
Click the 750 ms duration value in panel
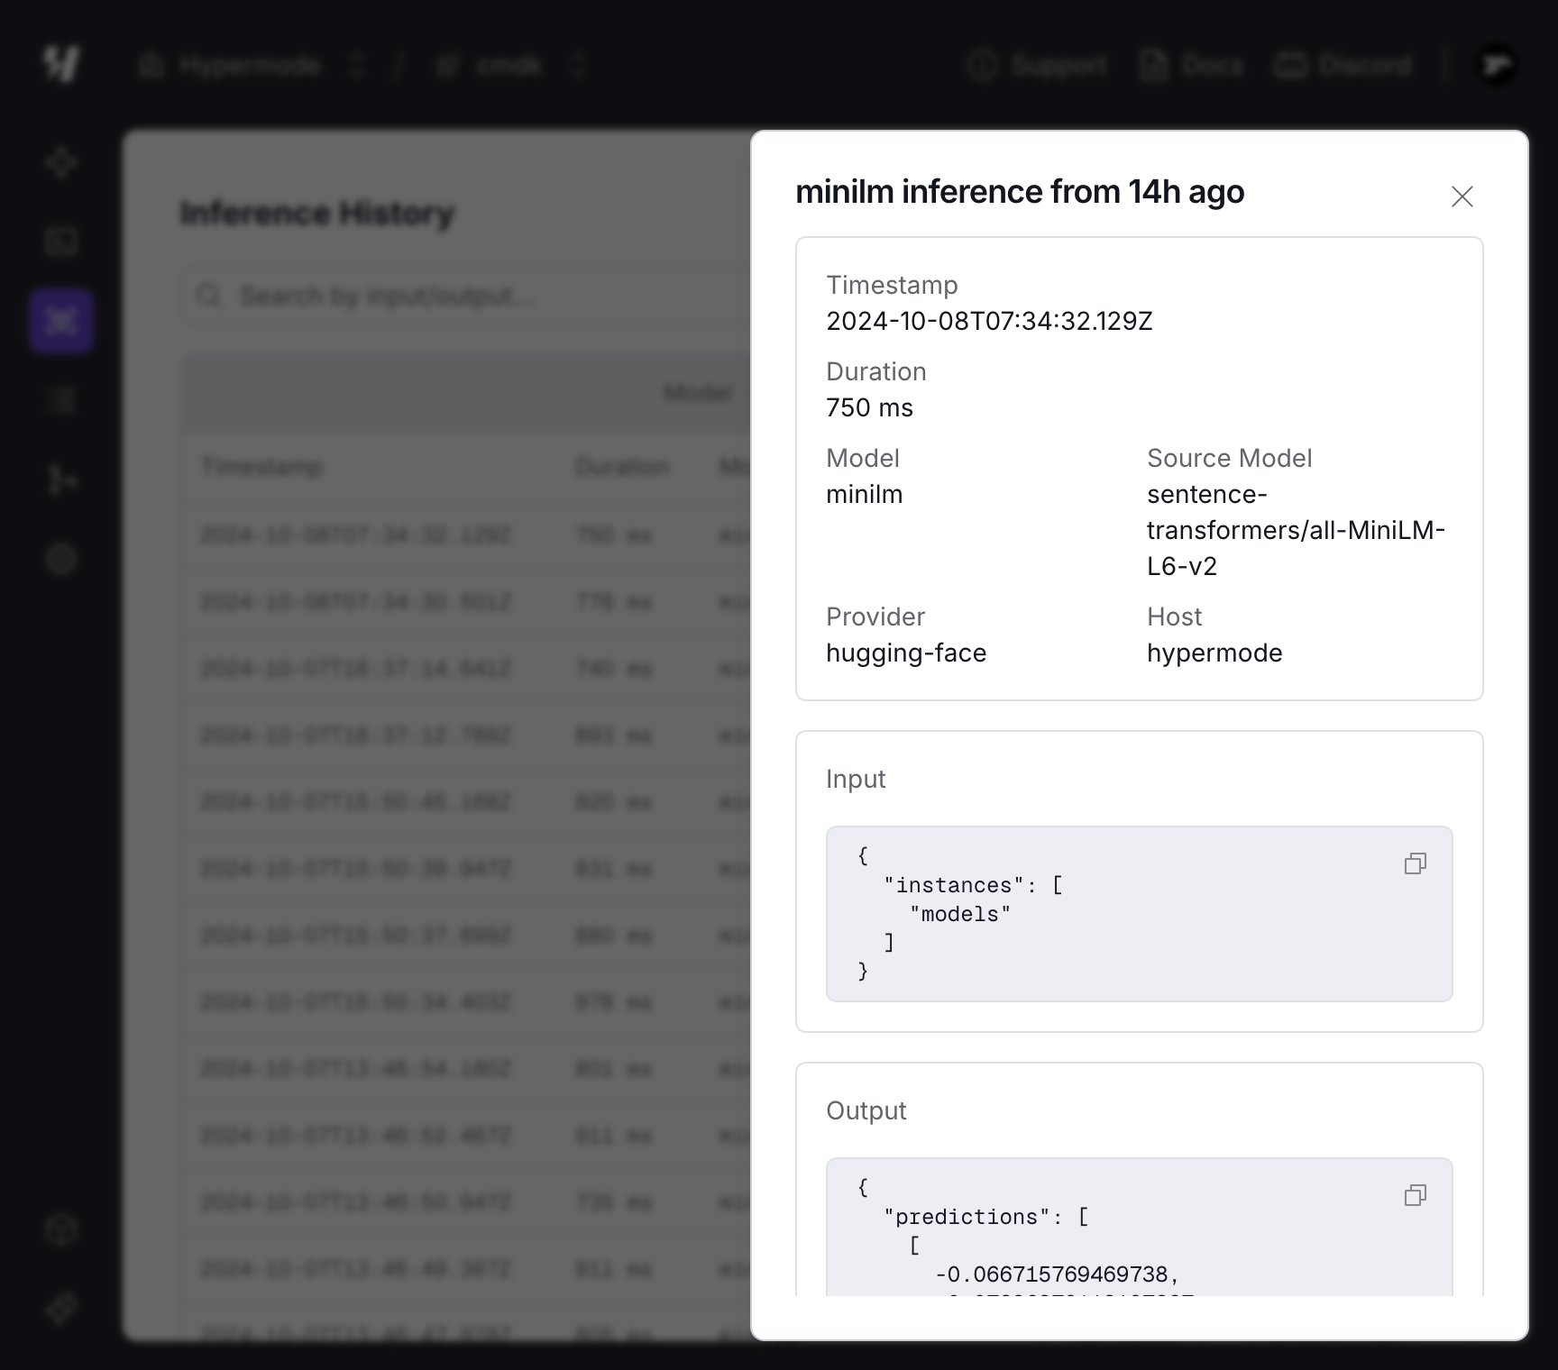coord(869,407)
